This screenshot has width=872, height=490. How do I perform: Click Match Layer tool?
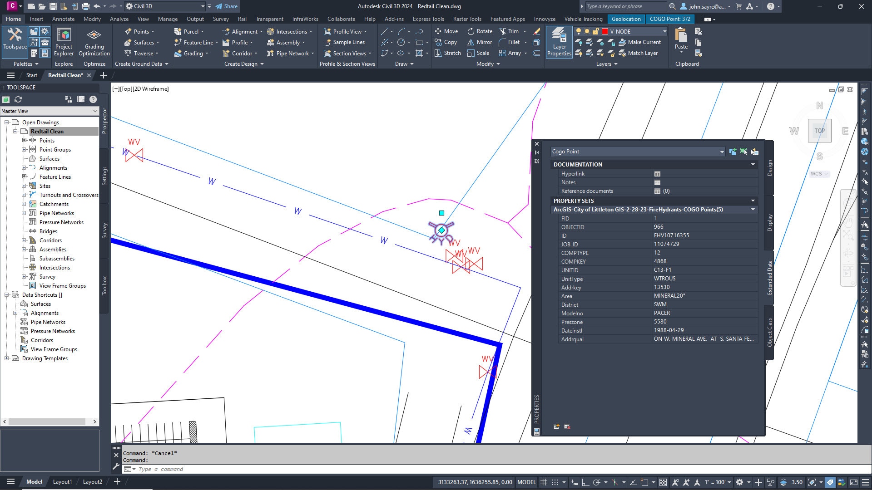point(638,53)
